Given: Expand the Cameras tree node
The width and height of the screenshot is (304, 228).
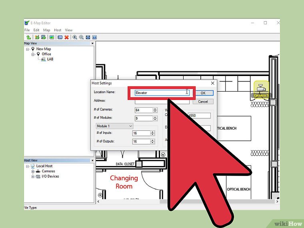Looking at the screenshot, I should [x=32, y=171].
